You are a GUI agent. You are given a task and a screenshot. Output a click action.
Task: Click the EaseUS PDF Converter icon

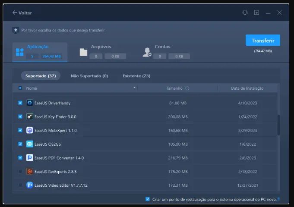click(30, 157)
